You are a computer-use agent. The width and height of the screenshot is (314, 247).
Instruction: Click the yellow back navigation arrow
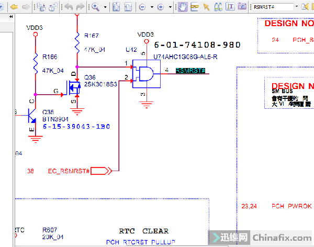(x=14, y=7)
